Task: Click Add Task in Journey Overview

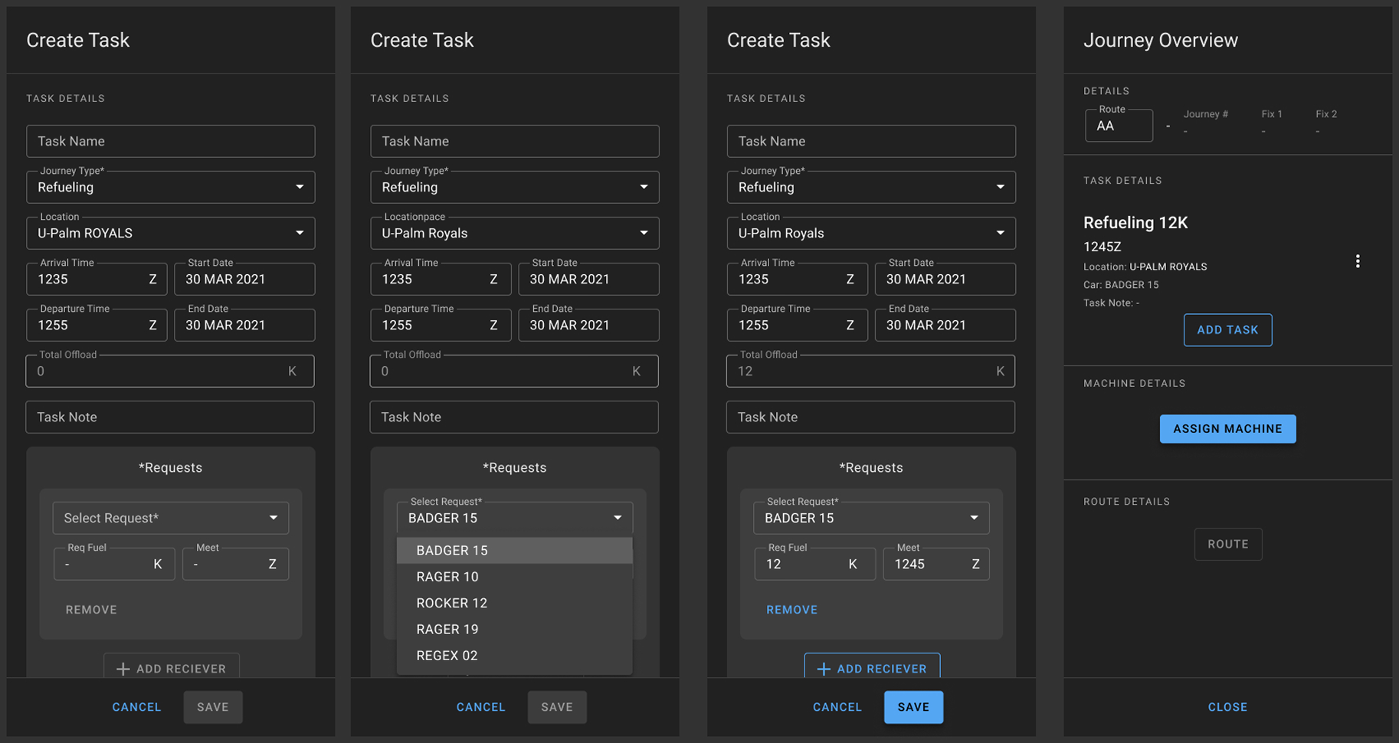Action: coord(1227,330)
